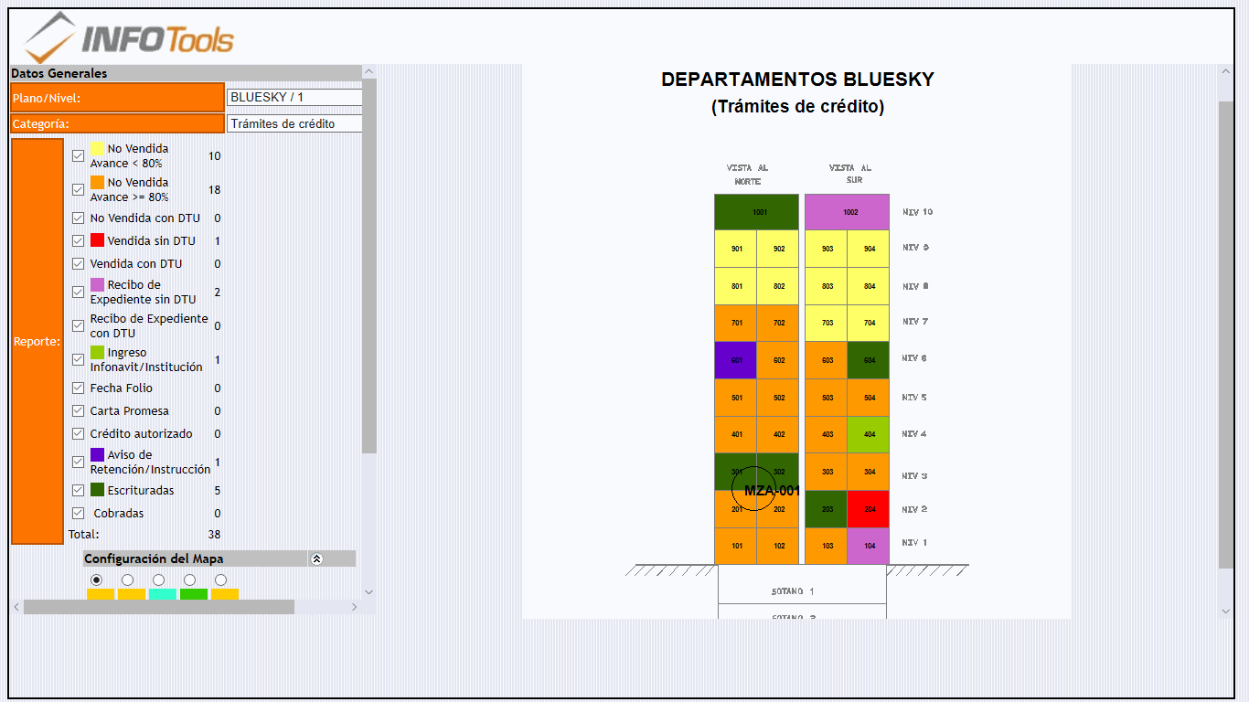This screenshot has height=702, width=1249.
Task: Click the cyan map color swatch
Action: tap(163, 594)
